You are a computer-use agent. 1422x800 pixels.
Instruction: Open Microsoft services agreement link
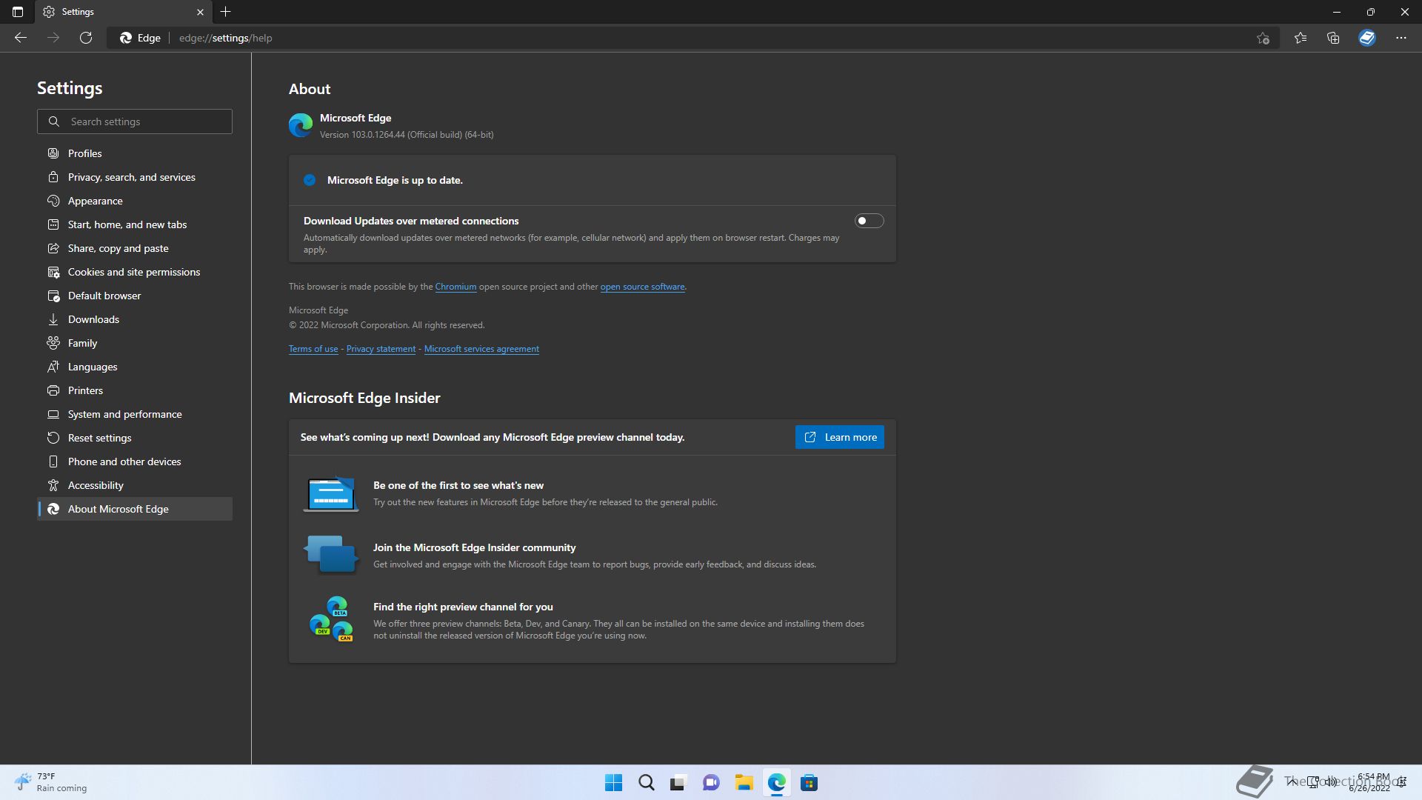click(481, 349)
